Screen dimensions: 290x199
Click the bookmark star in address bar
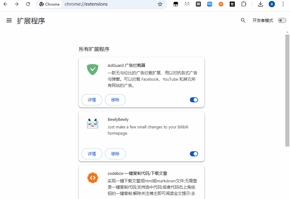[160, 5]
